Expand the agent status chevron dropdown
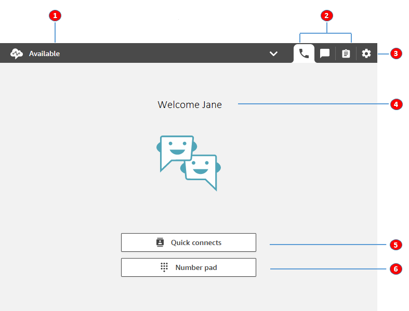This screenshot has width=409, height=311. [x=274, y=54]
